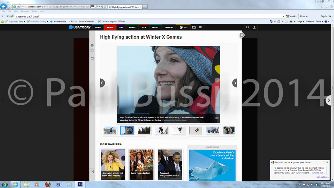
Task: Open the FIS-Ski International Ski favorite link
Action: point(82,22)
